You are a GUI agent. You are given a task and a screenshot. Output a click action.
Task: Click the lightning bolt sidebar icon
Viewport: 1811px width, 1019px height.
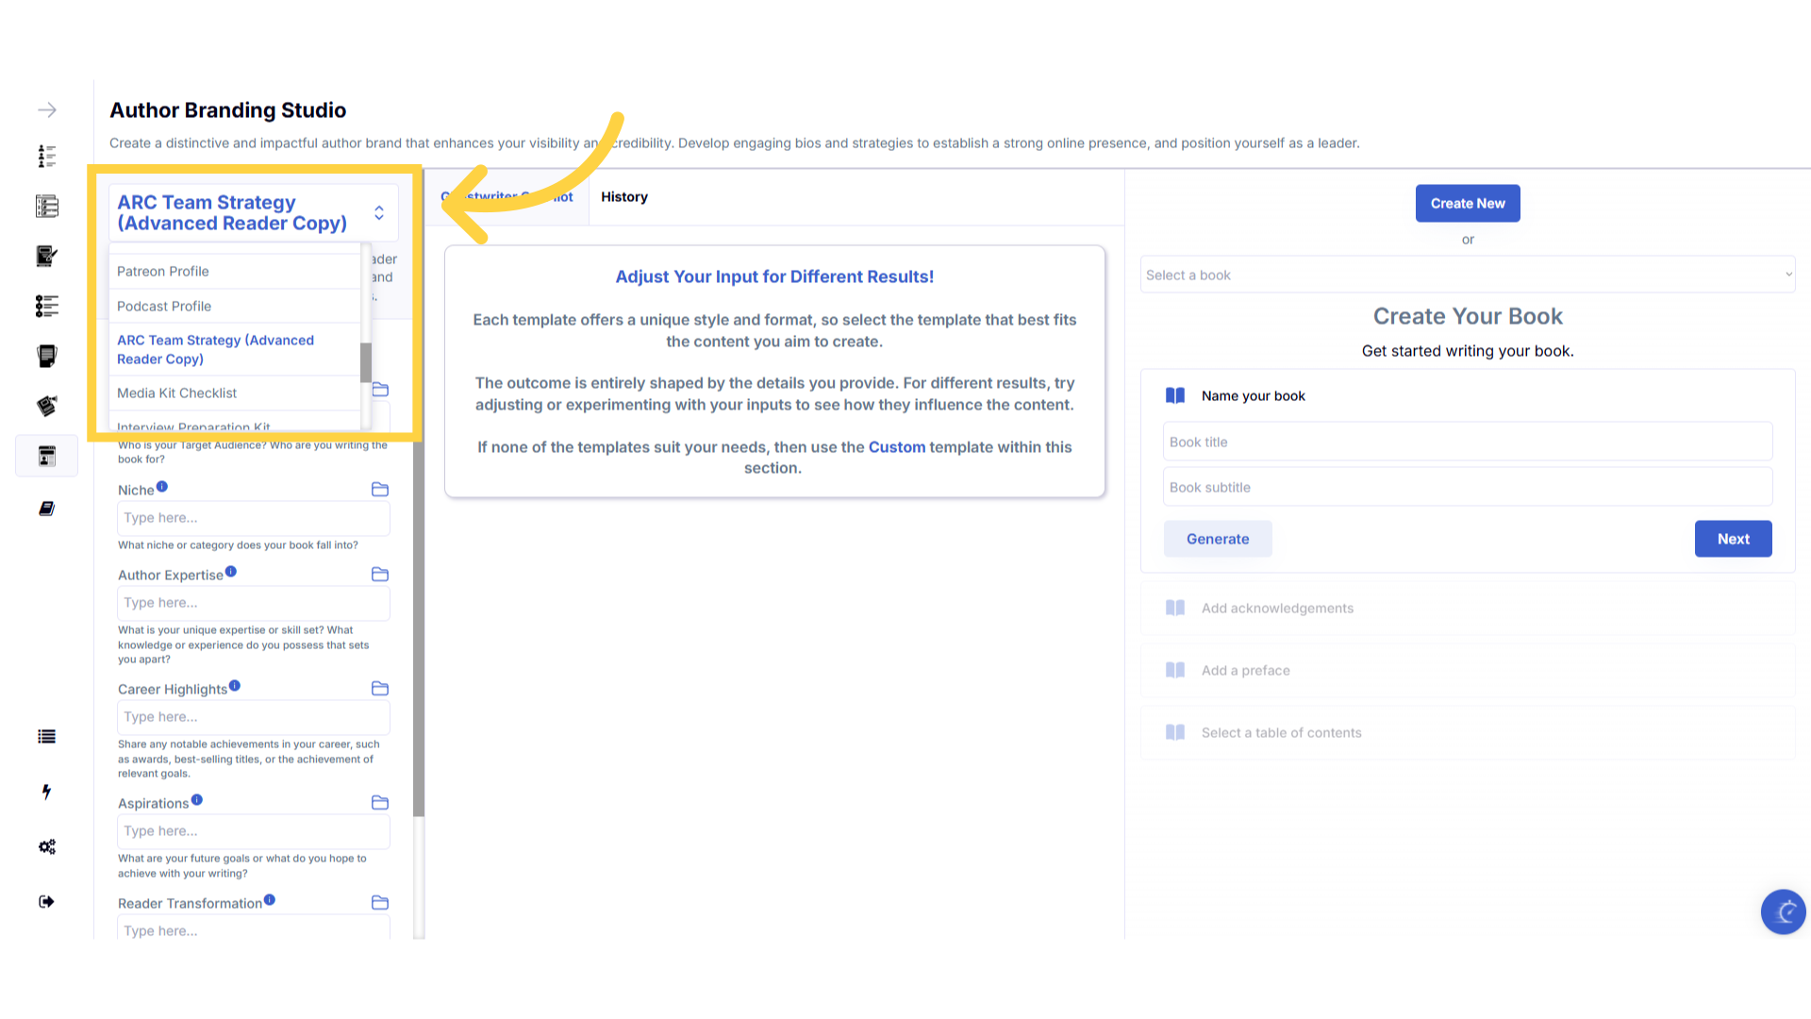(47, 792)
